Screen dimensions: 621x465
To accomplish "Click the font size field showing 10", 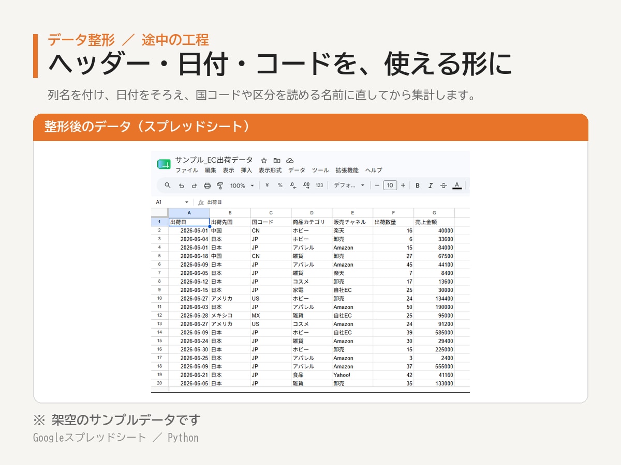I will 390,185.
